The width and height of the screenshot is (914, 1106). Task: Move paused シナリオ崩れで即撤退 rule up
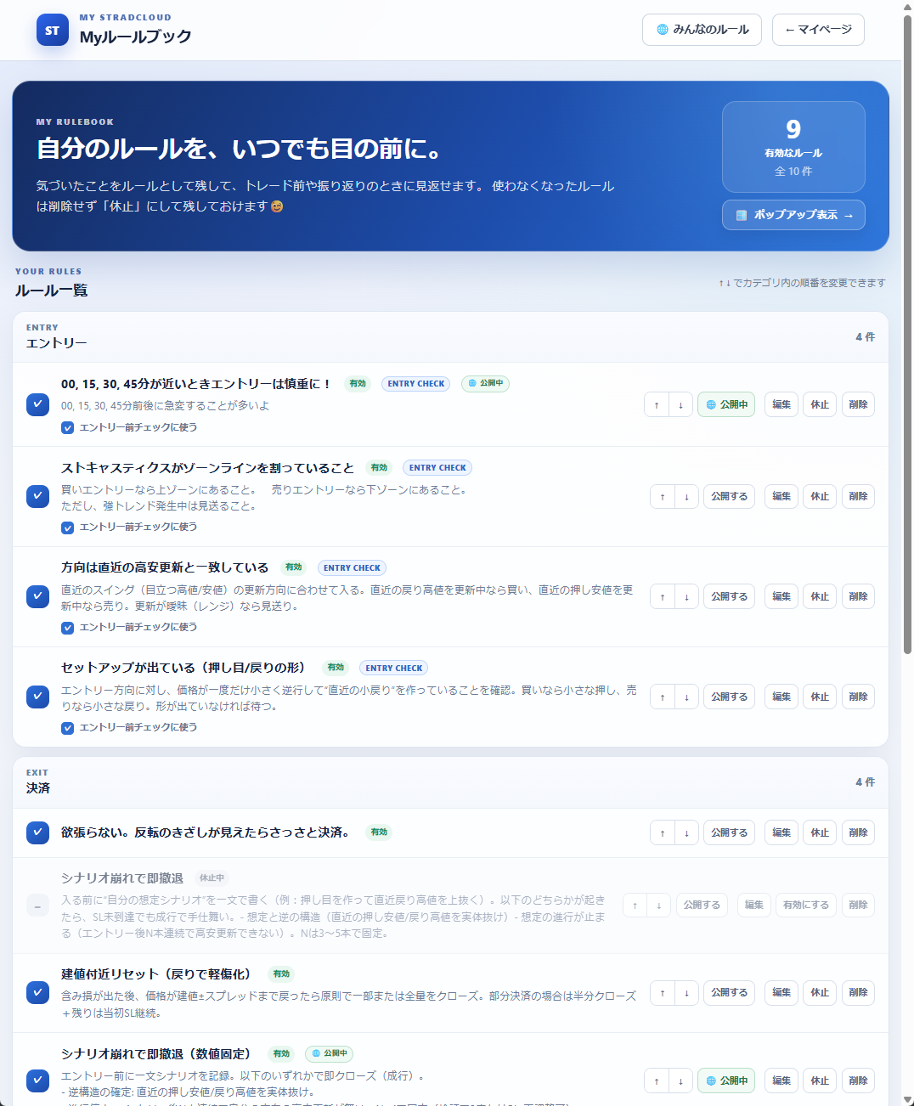(x=635, y=906)
